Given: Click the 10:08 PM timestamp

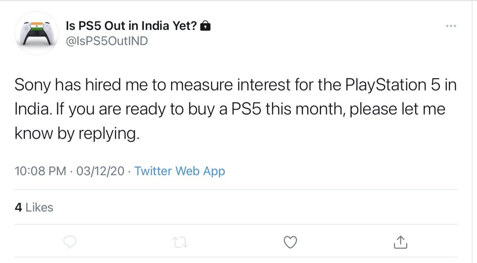Looking at the screenshot, I should click(41, 171).
